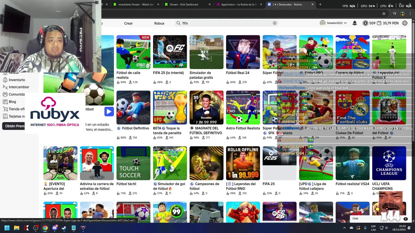415x233 pixels.
Task: Open the Crear menu item
Action: 128,23
